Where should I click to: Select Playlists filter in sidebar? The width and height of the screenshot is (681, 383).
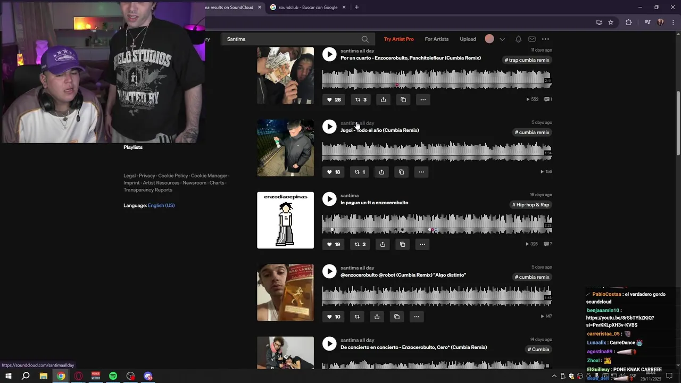(x=133, y=147)
